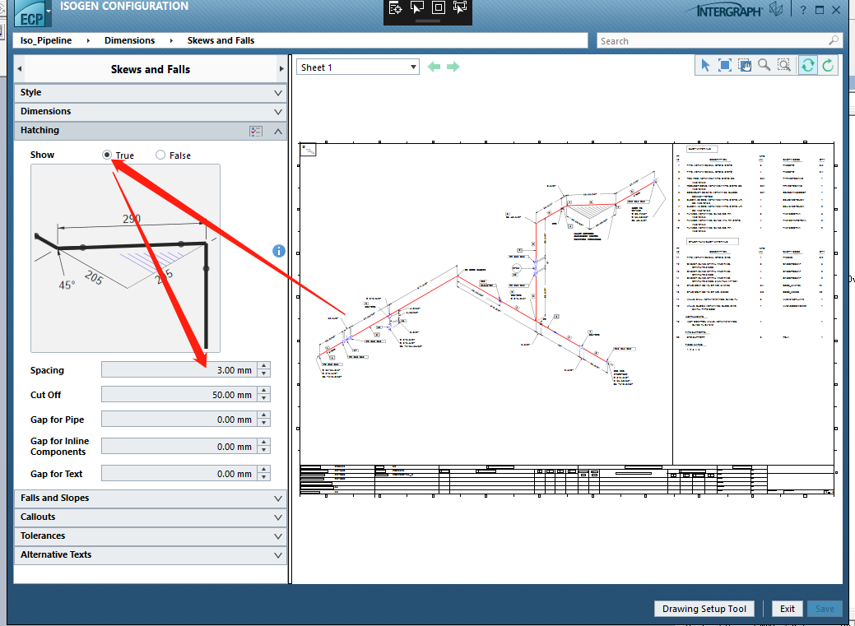Click into the Search field
Viewport: 855px width, 626px height.
(712, 41)
